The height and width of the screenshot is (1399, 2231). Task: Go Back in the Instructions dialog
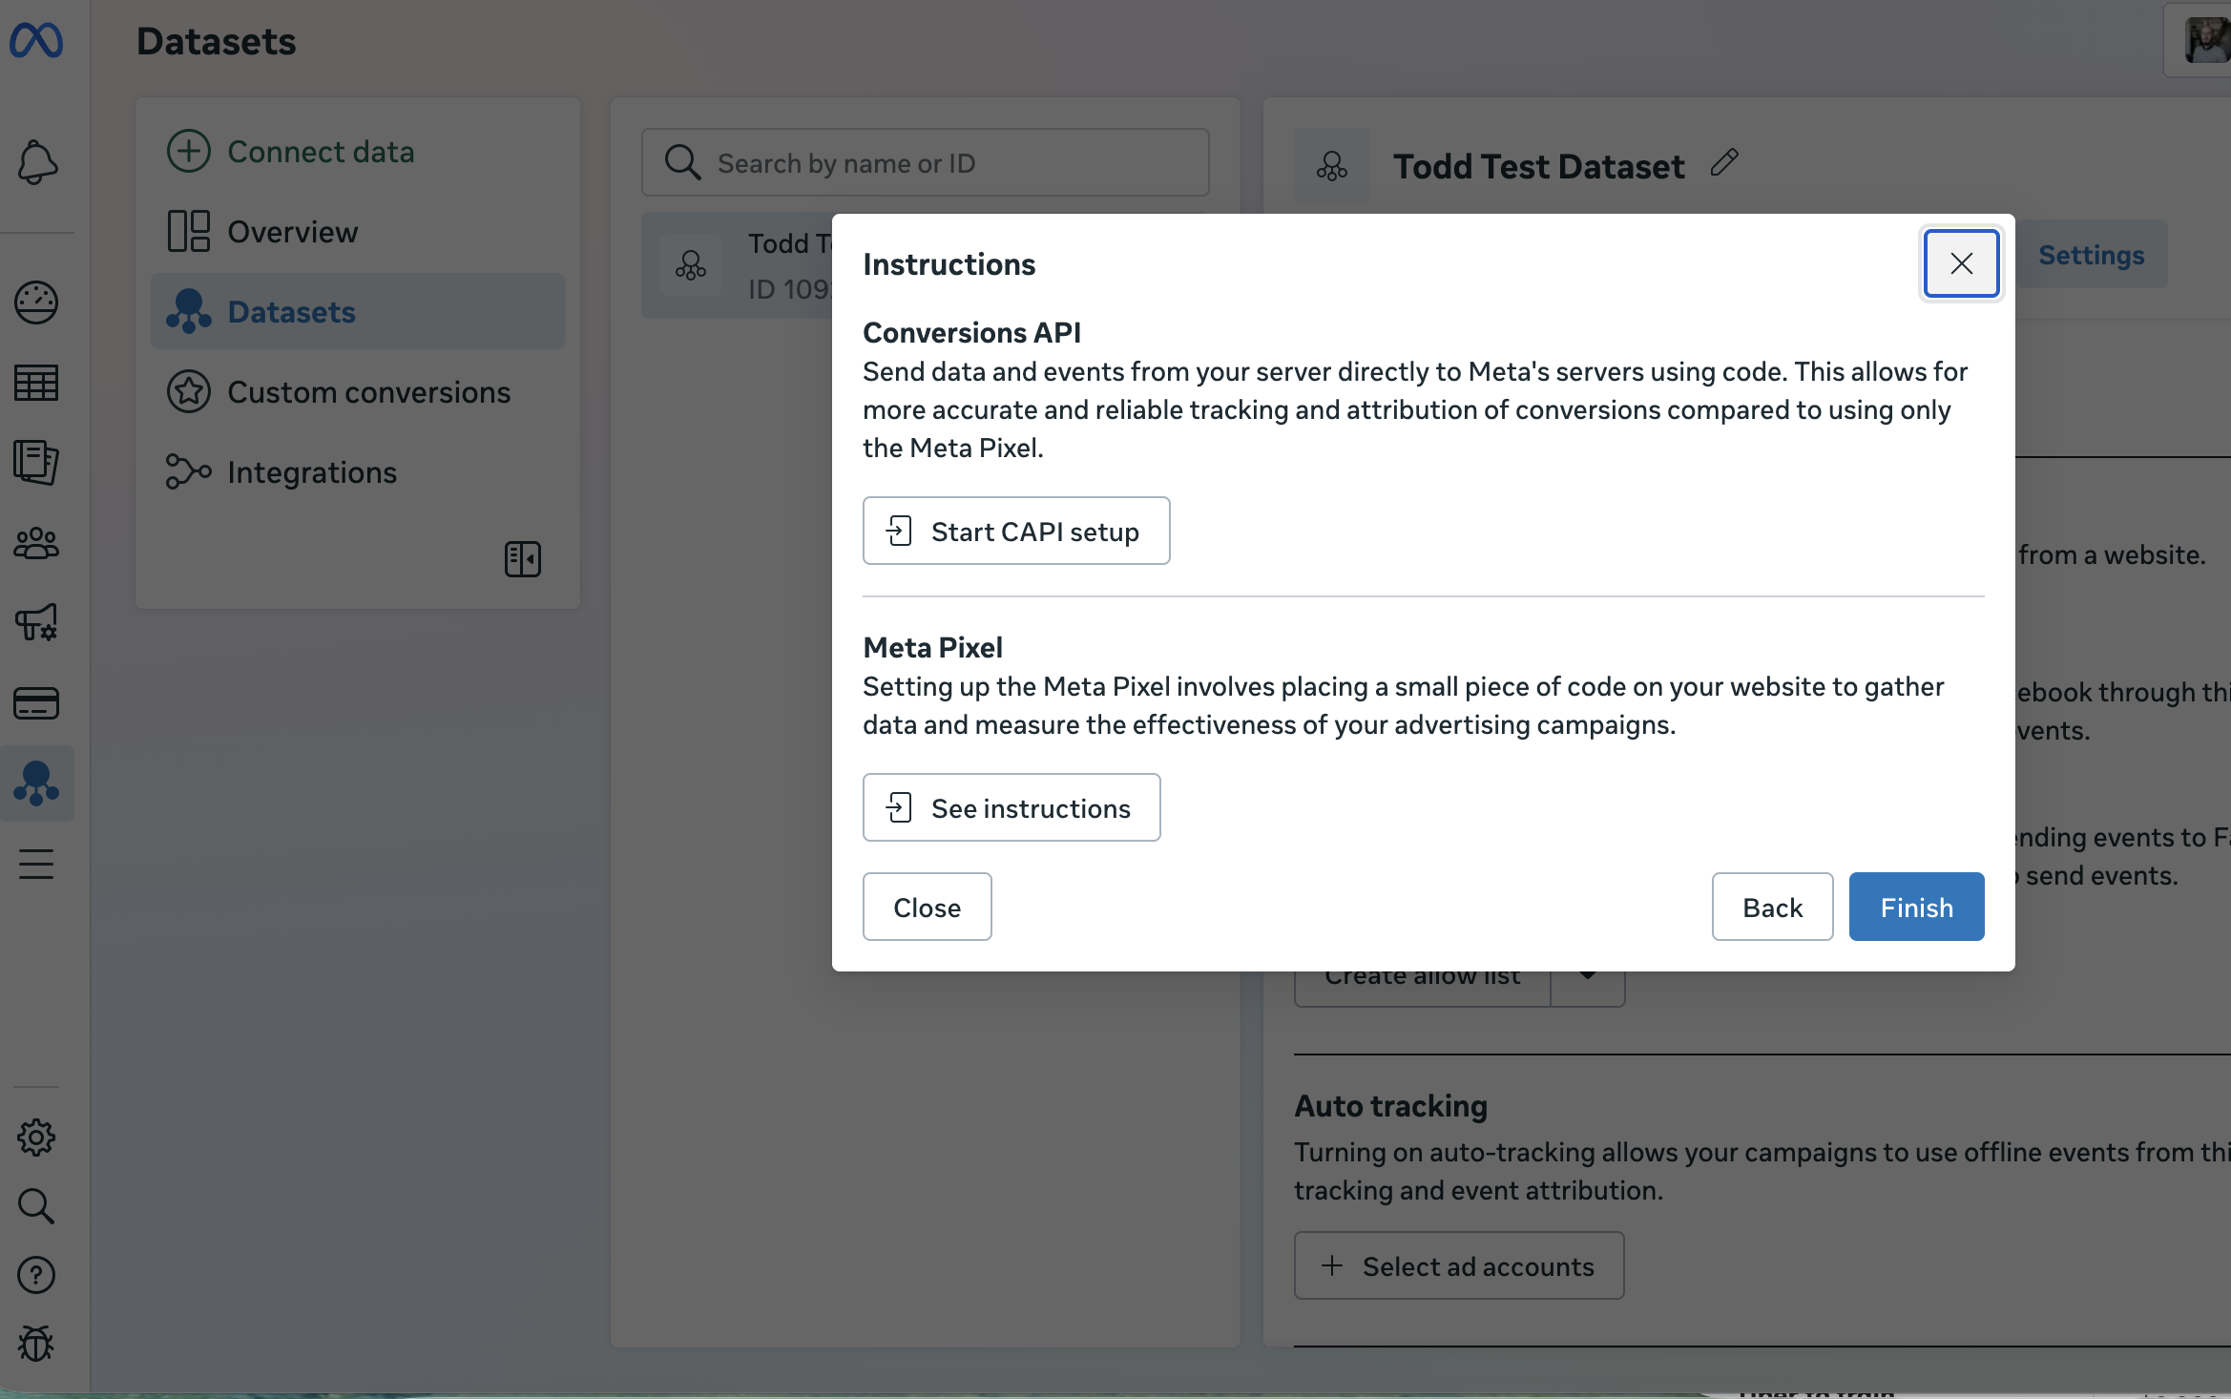pyautogui.click(x=1772, y=907)
